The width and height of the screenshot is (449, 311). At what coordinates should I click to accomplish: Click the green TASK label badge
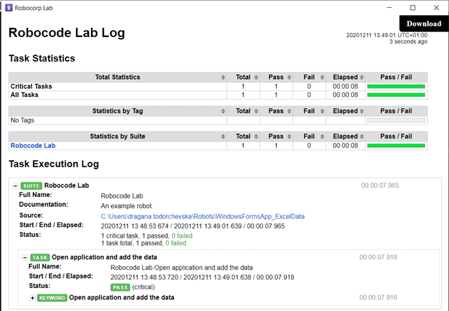coord(40,257)
